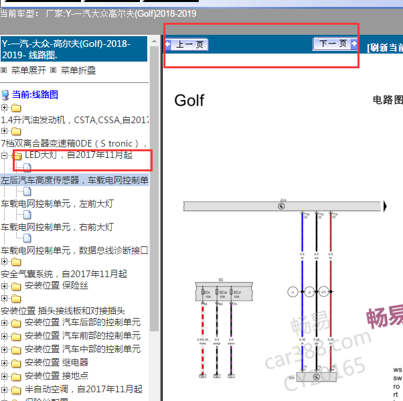Select 安装位置 插头接线板和对接插头 label
Screen dimensions: 403x401
click(63, 311)
